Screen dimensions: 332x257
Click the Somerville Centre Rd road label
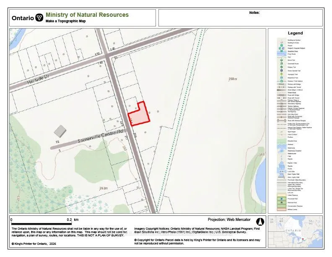point(100,136)
